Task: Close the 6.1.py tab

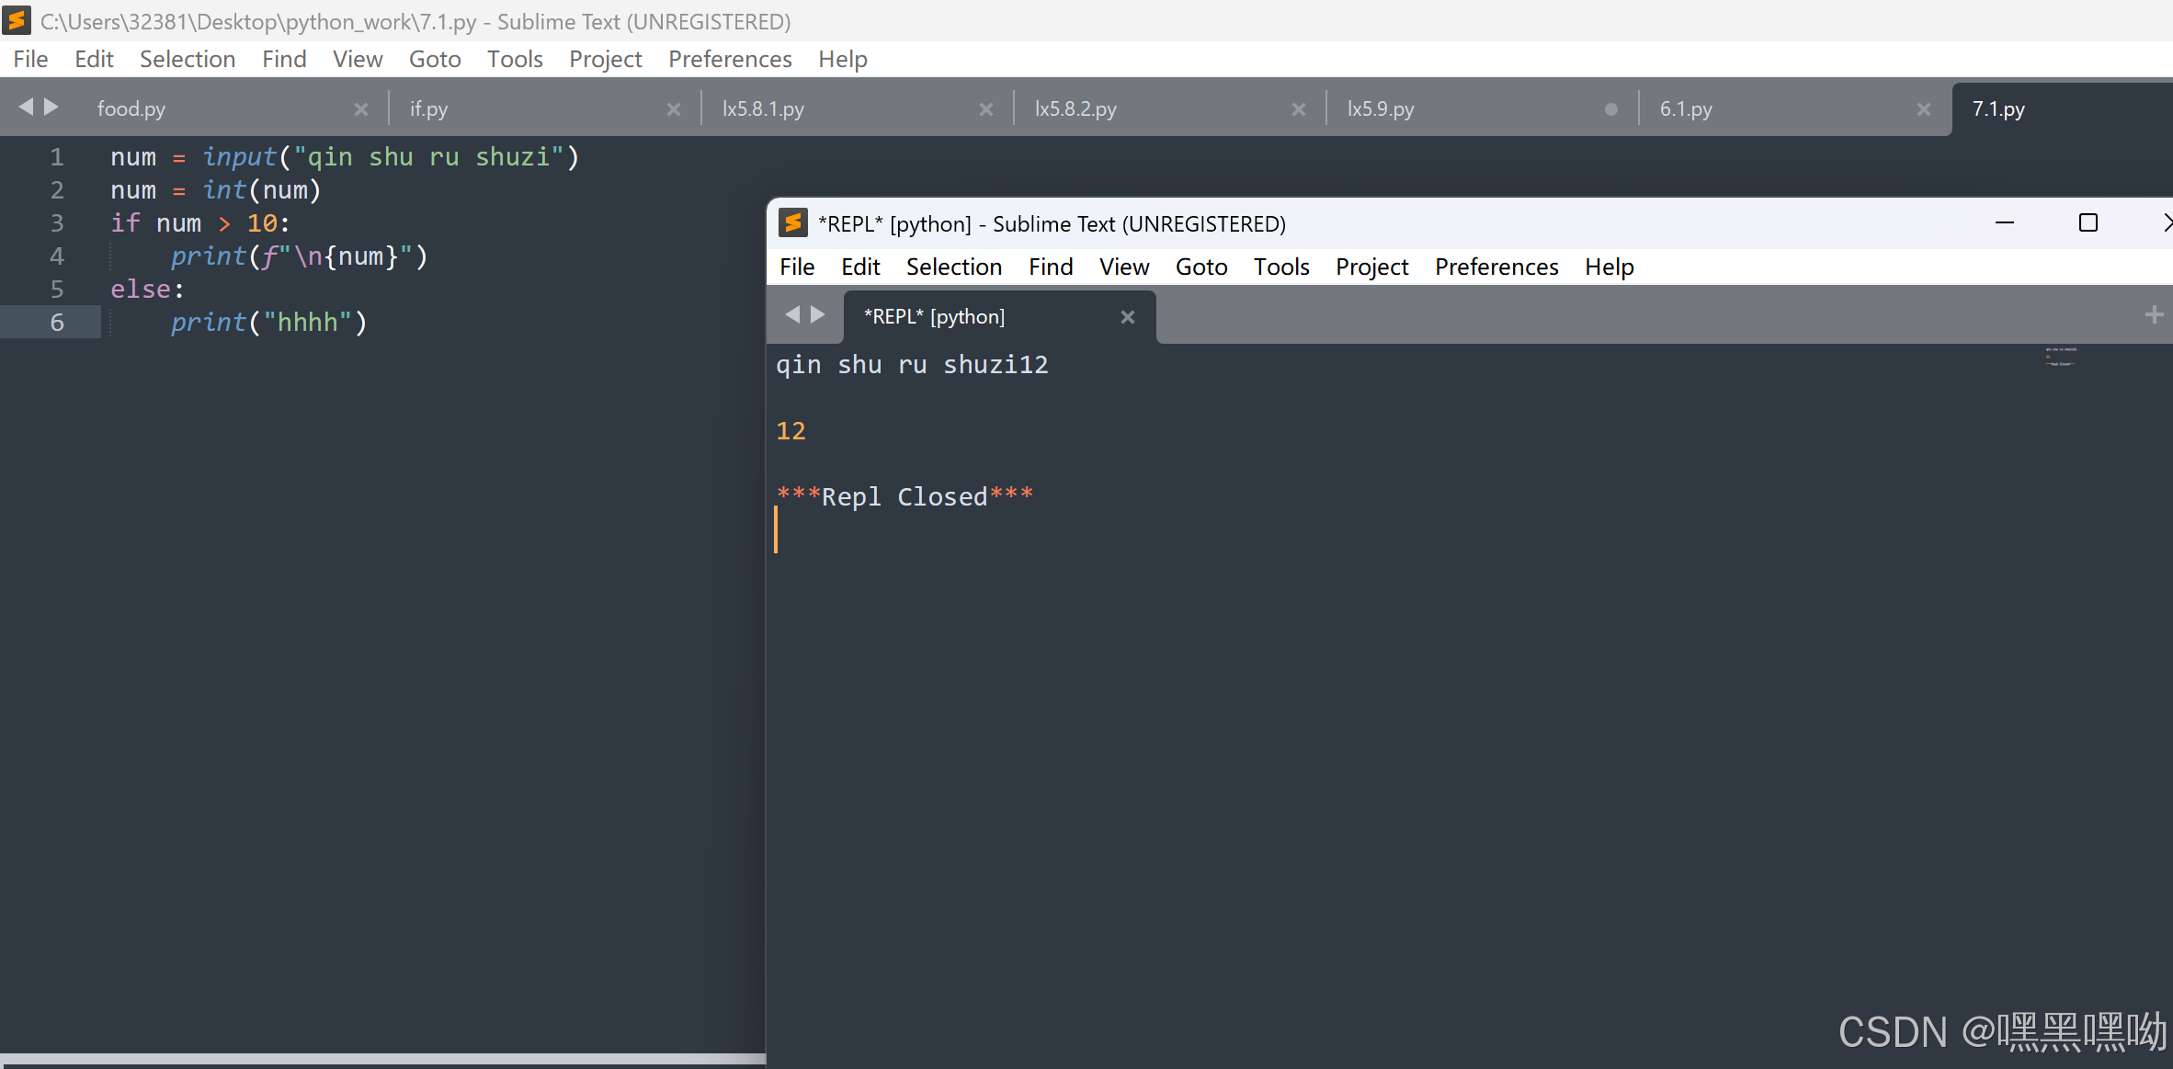Action: click(1923, 109)
